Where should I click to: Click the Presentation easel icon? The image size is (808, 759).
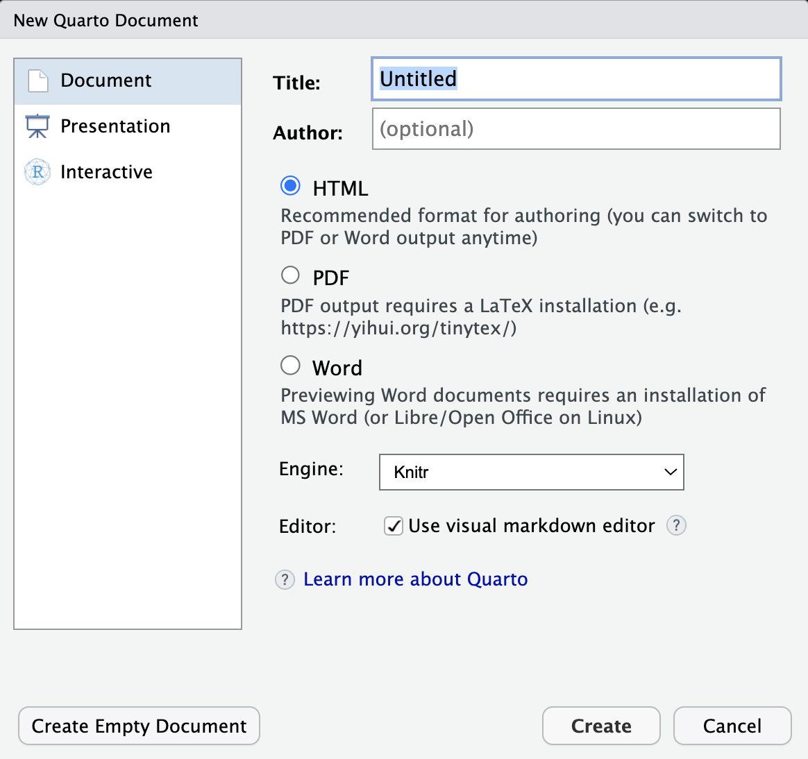coord(37,126)
